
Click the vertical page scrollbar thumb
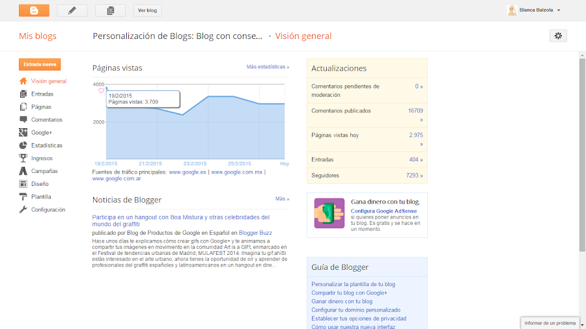pos(582,155)
